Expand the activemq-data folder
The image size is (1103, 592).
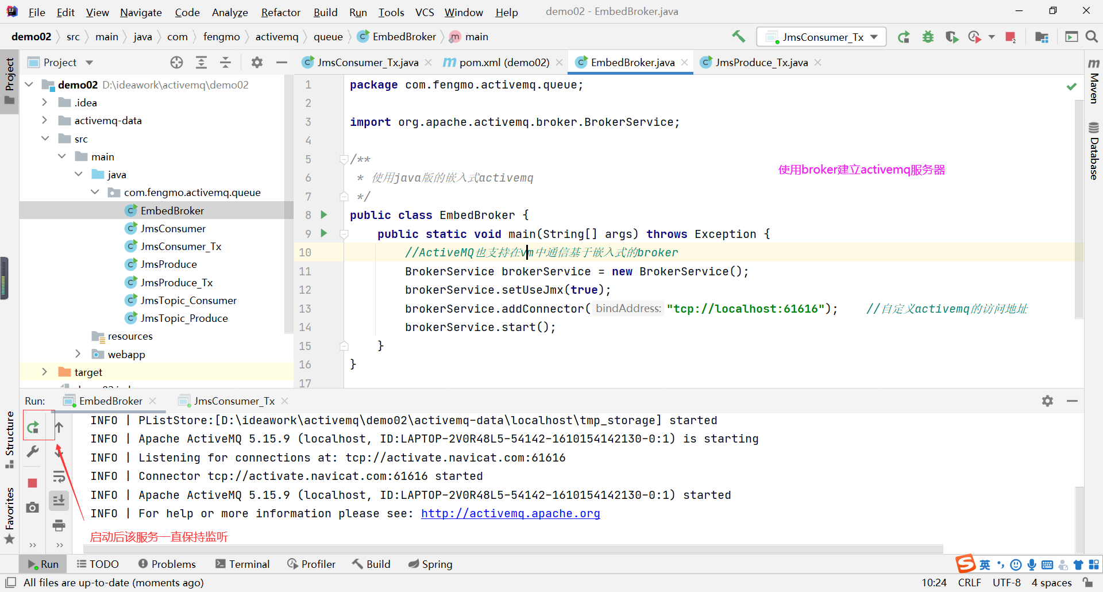point(45,120)
